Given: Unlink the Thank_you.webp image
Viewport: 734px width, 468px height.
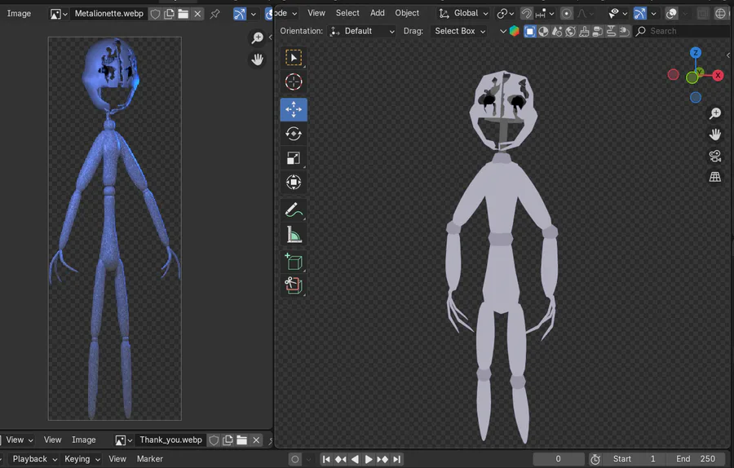Looking at the screenshot, I should [x=256, y=440].
